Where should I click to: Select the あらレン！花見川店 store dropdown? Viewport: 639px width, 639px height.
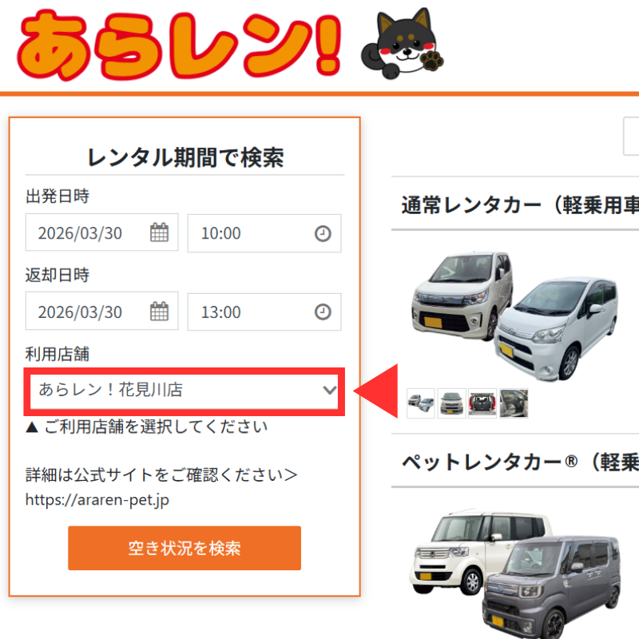click(x=185, y=391)
